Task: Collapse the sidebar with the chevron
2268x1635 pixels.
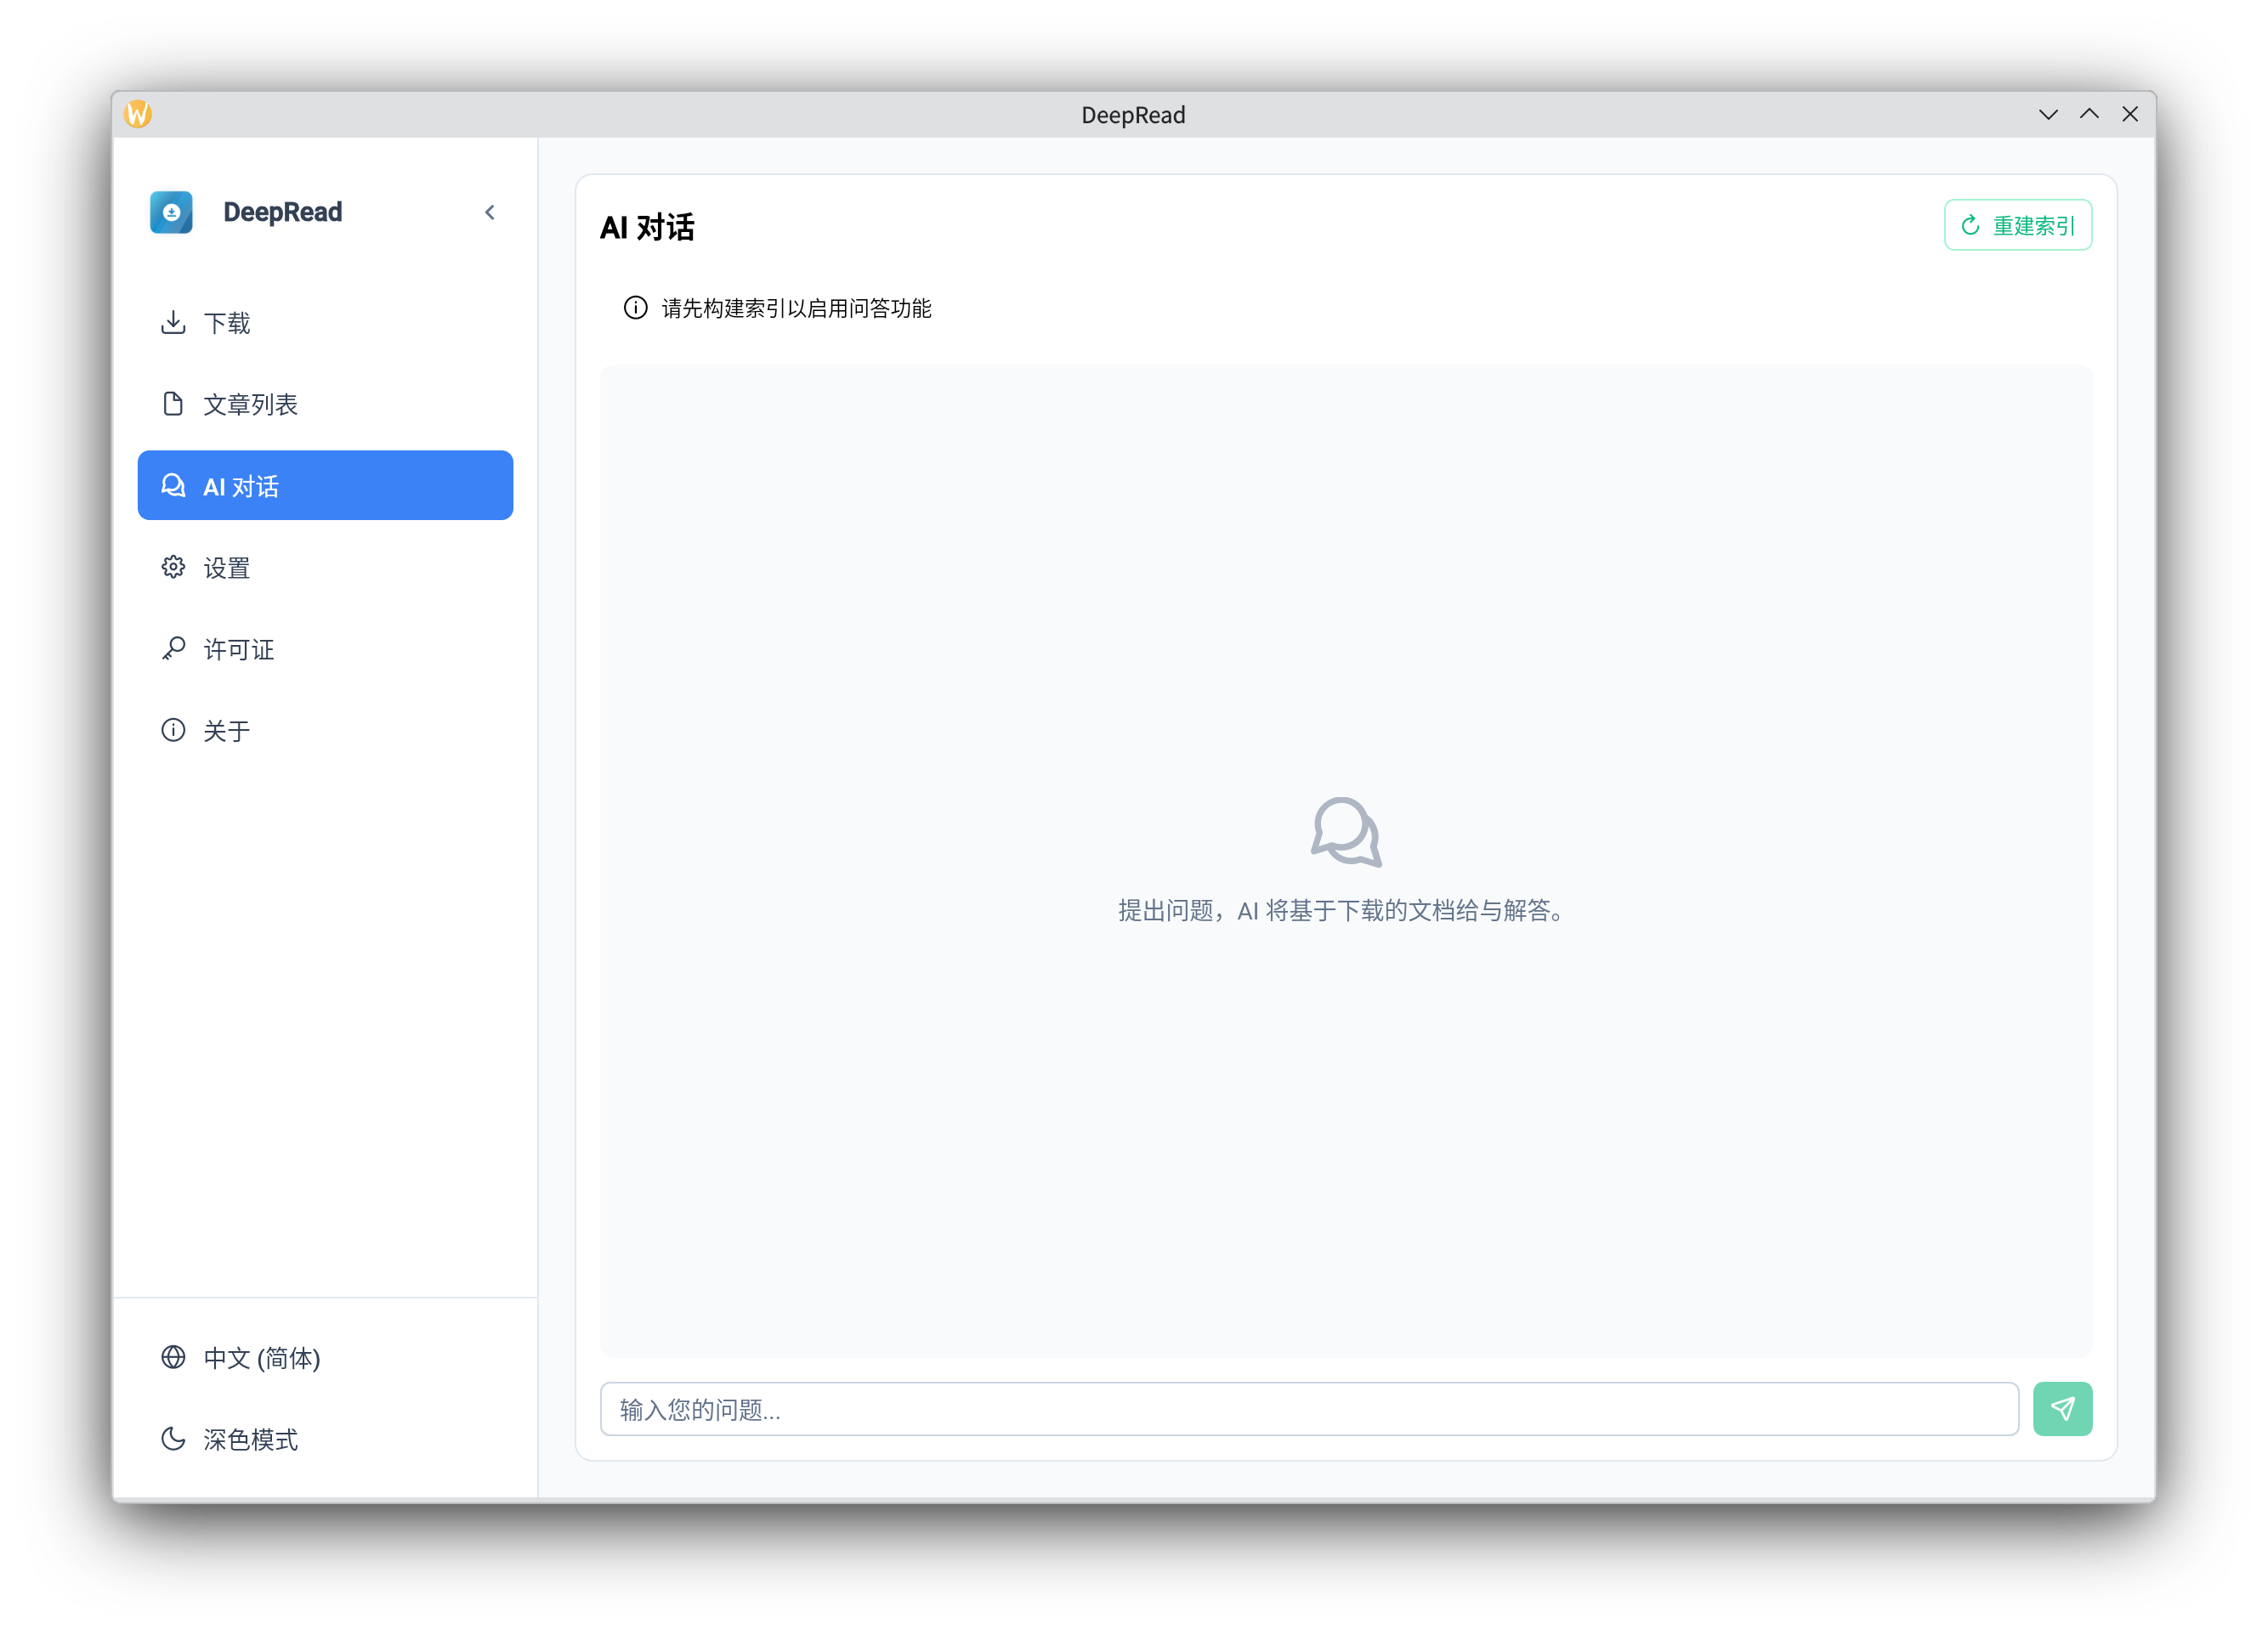Action: click(490, 212)
